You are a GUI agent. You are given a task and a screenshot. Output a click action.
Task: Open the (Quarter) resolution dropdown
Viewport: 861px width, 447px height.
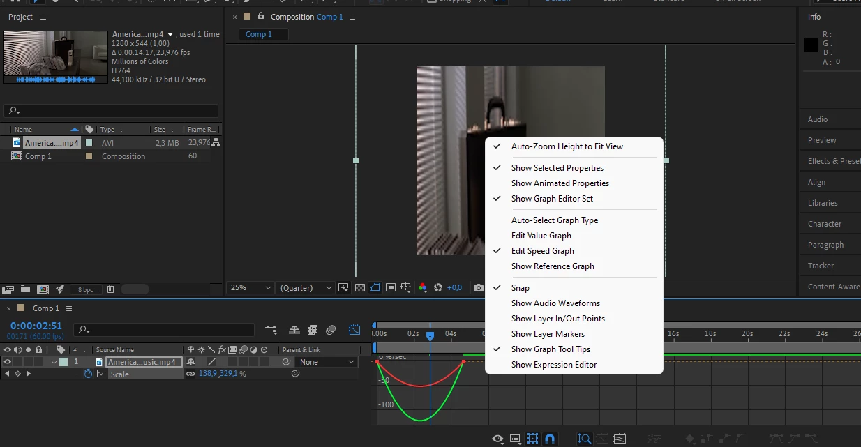(306, 287)
